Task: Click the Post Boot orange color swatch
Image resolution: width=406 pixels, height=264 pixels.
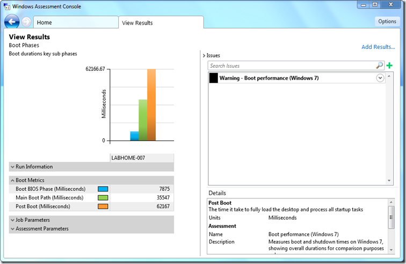Action: point(103,206)
